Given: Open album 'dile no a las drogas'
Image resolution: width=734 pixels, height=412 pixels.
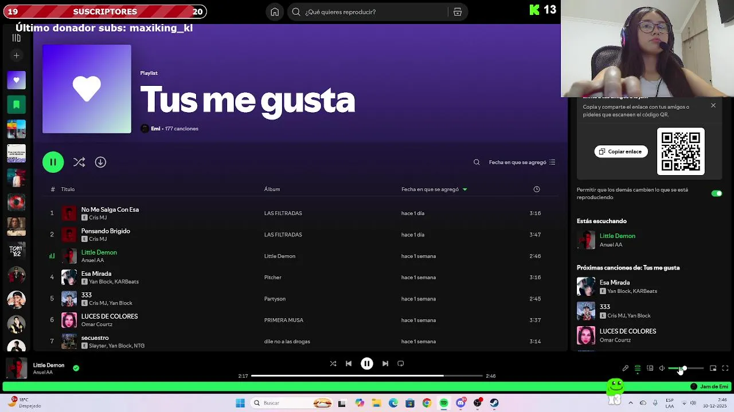Looking at the screenshot, I should click(x=287, y=342).
